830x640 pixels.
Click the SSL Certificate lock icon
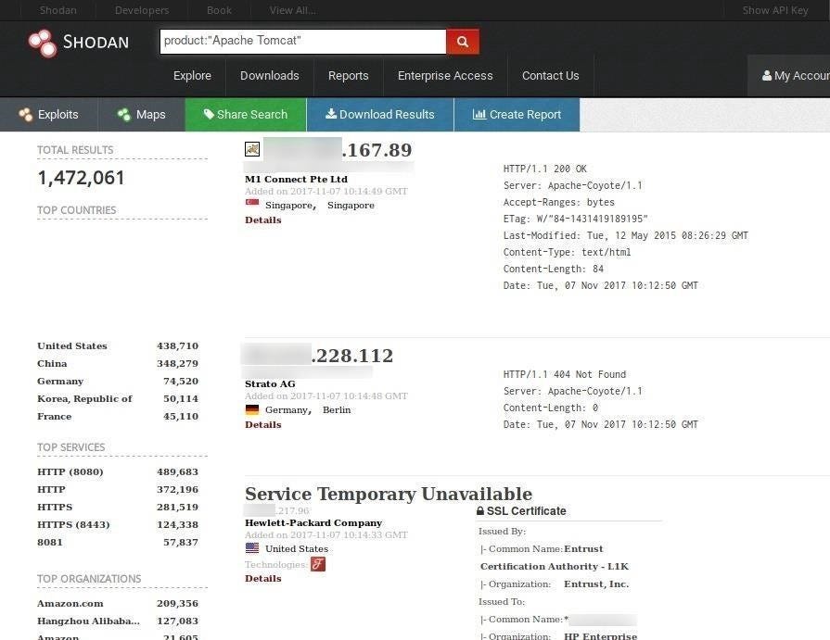coord(480,511)
